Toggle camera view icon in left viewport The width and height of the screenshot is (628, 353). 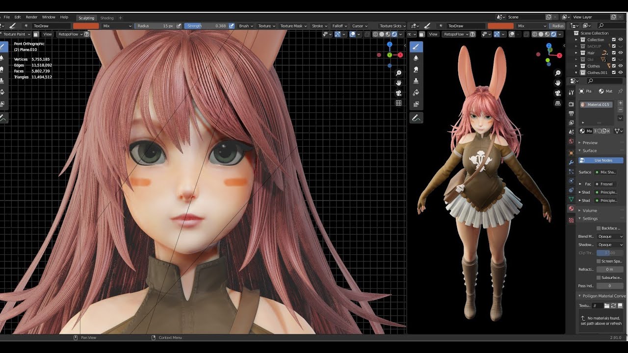pos(398,93)
